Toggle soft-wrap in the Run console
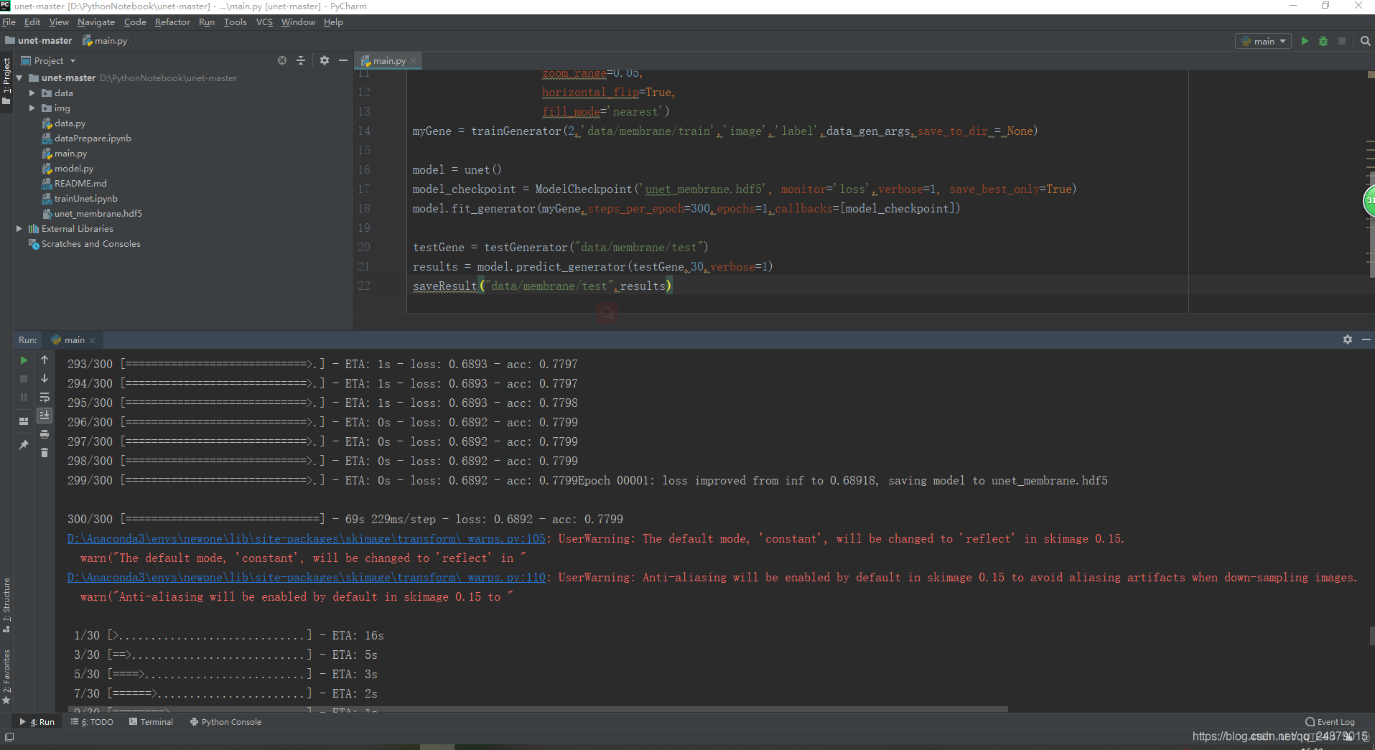 pyautogui.click(x=44, y=397)
